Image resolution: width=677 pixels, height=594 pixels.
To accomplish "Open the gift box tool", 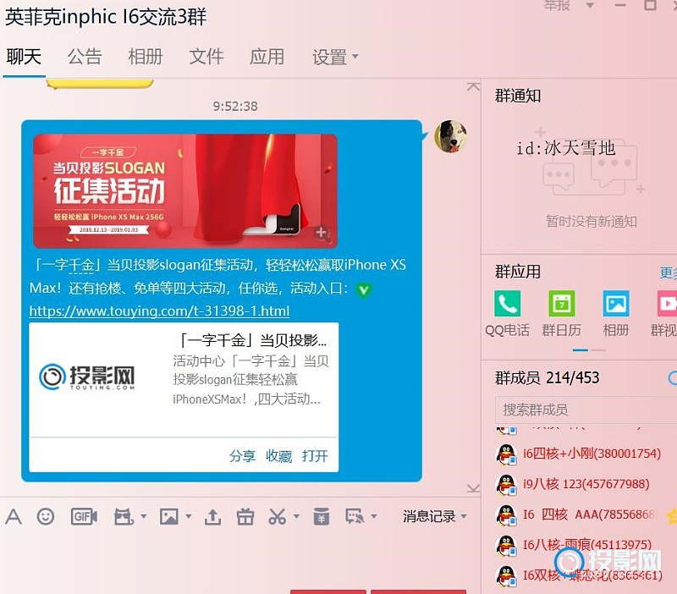I will (245, 516).
